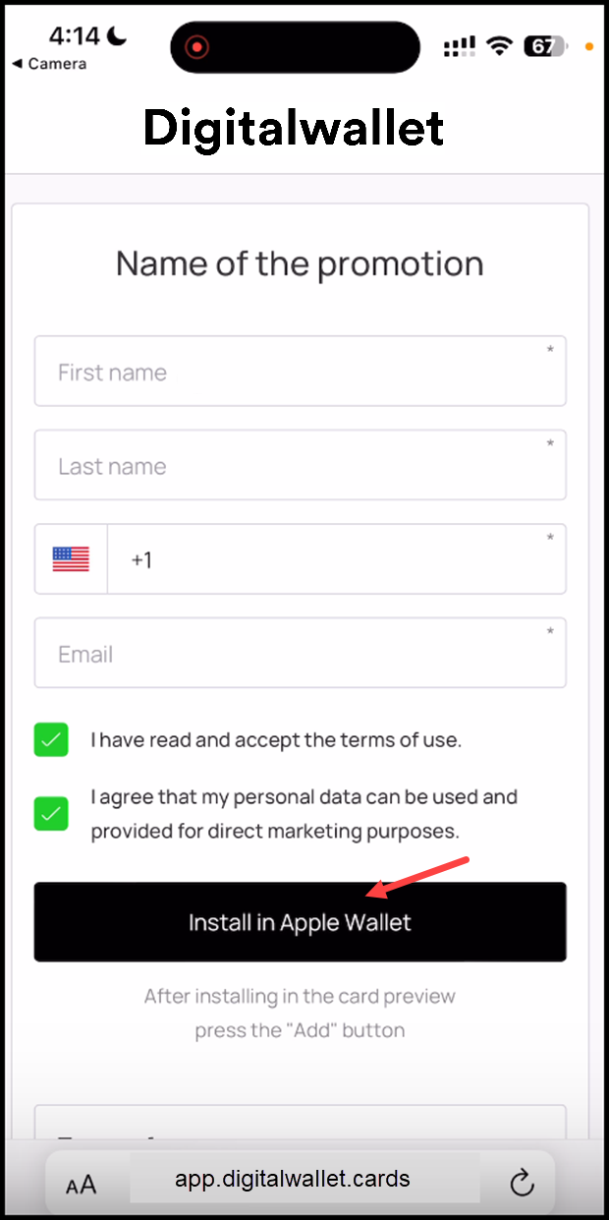
Task: Focus the Email input field
Action: coord(301,653)
